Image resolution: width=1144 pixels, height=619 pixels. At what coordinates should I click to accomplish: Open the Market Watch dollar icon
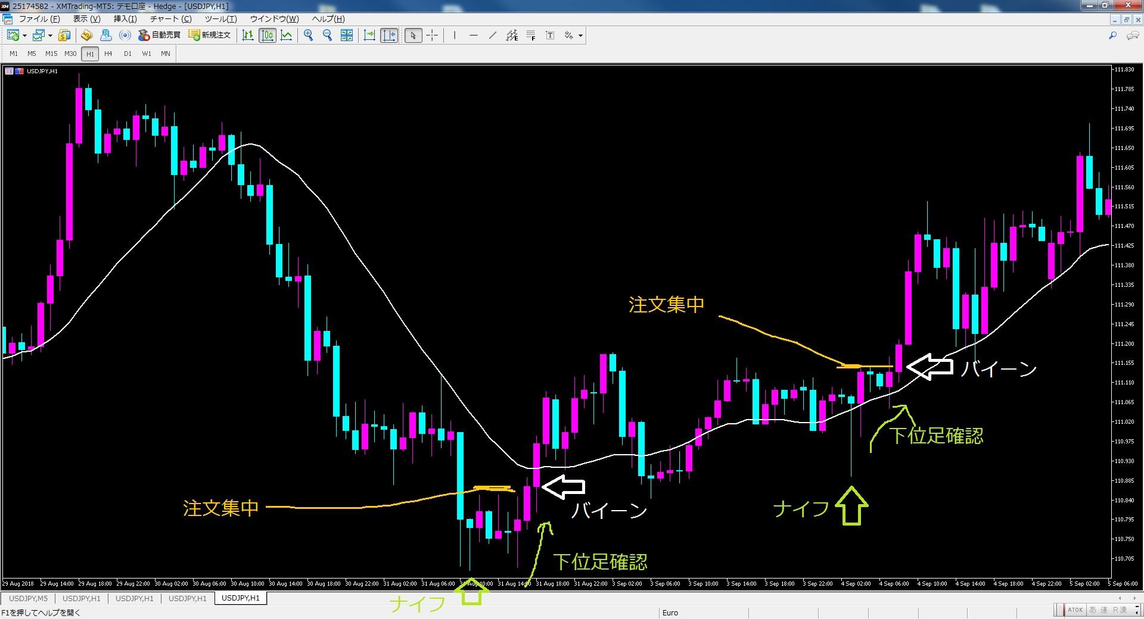pyautogui.click(x=64, y=36)
